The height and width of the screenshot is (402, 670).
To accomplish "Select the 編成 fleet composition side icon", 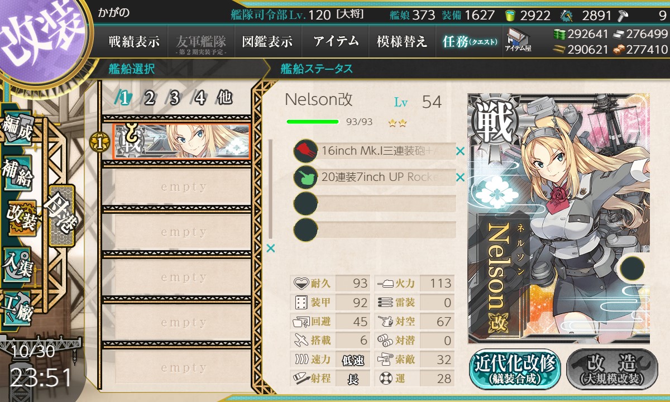I will click(16, 128).
